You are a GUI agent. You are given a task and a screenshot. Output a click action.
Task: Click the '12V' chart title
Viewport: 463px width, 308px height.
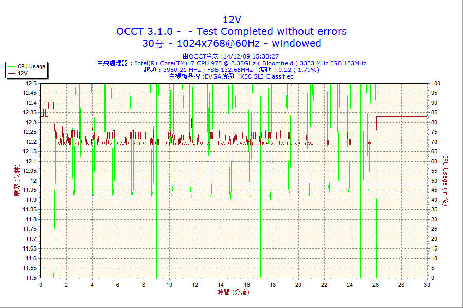click(232, 20)
